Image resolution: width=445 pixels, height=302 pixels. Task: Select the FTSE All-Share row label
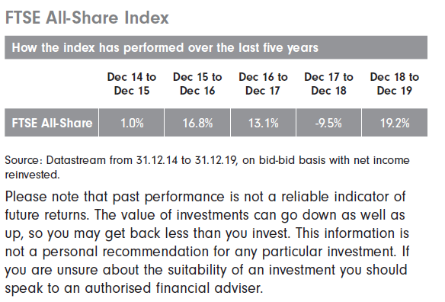(x=52, y=123)
